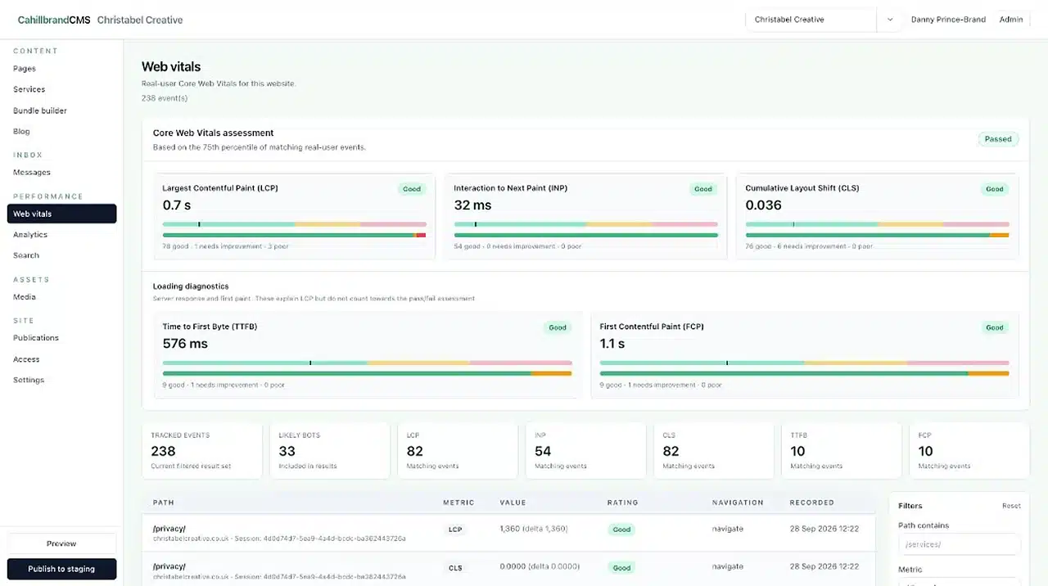Select Web vitals in sidebar

(62, 214)
